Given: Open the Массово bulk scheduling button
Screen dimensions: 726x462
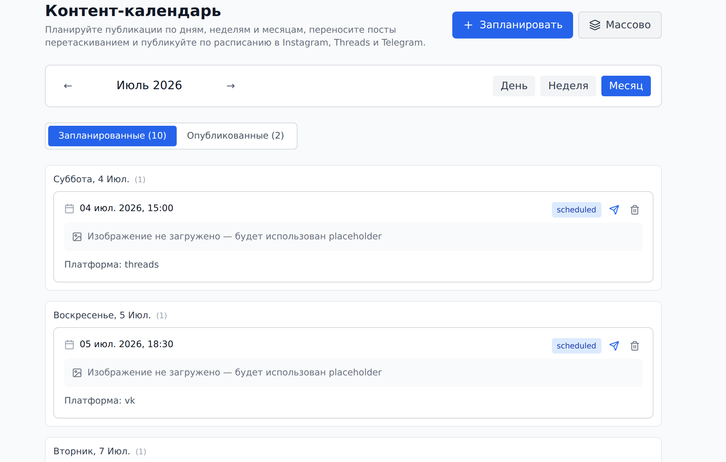Looking at the screenshot, I should pyautogui.click(x=620, y=25).
